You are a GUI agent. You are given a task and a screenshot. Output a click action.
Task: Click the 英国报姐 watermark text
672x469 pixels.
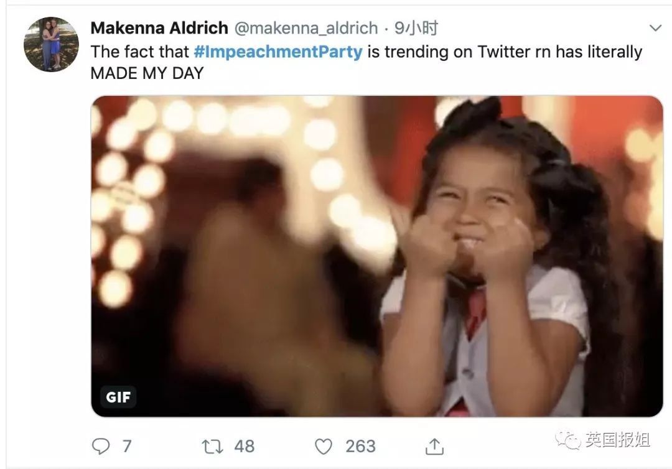pyautogui.click(x=617, y=440)
